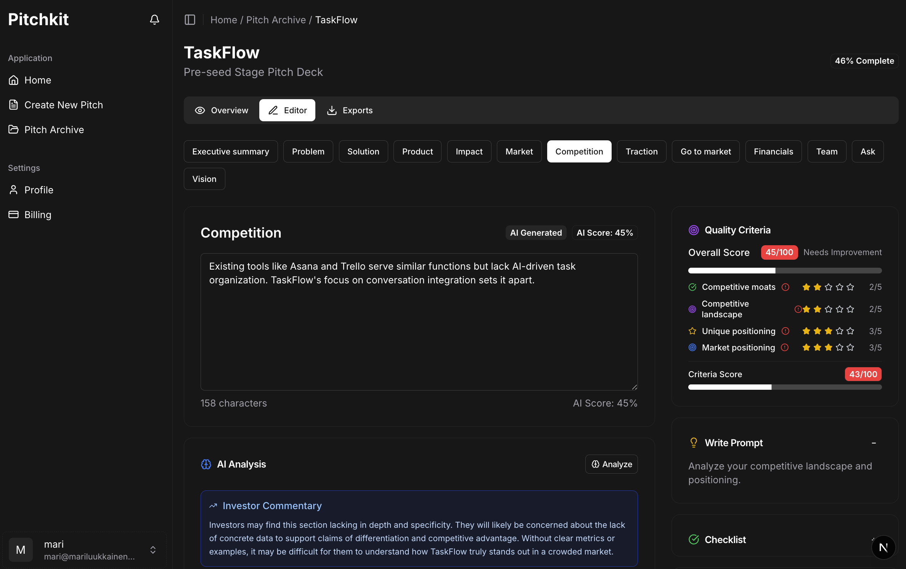Switch to the Exports tab

point(350,110)
